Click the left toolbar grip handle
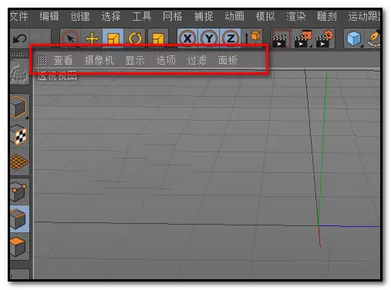This screenshot has width=391, height=290. coord(19,54)
